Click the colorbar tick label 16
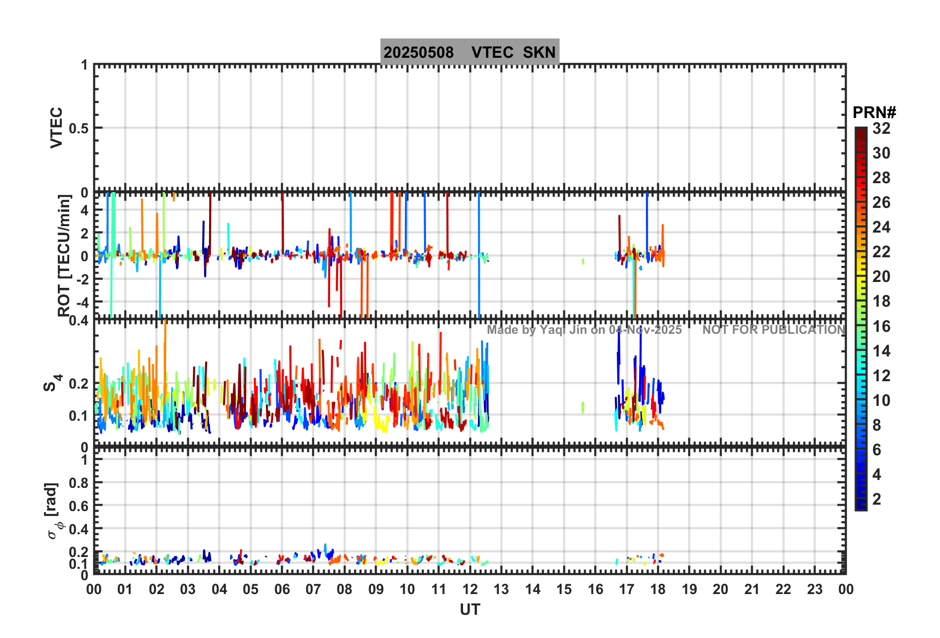This screenshot has height=638, width=940. coord(881,326)
